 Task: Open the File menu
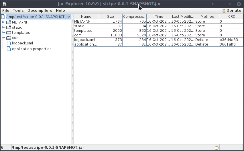6,11
